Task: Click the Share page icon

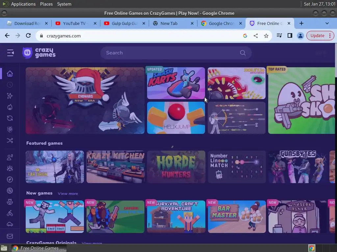Action: (255, 36)
